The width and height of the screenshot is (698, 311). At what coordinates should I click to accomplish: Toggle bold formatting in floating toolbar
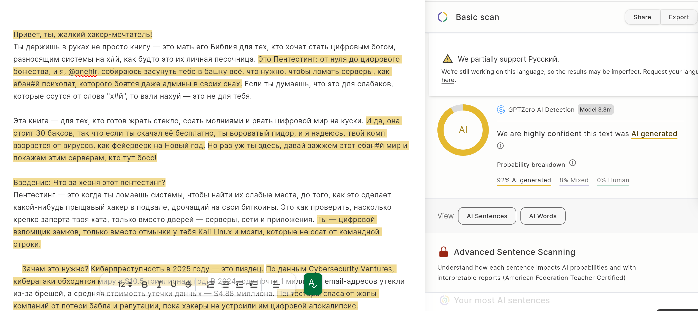[x=145, y=285]
